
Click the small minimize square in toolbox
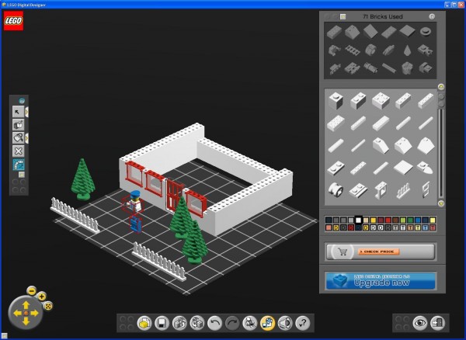click(22, 175)
